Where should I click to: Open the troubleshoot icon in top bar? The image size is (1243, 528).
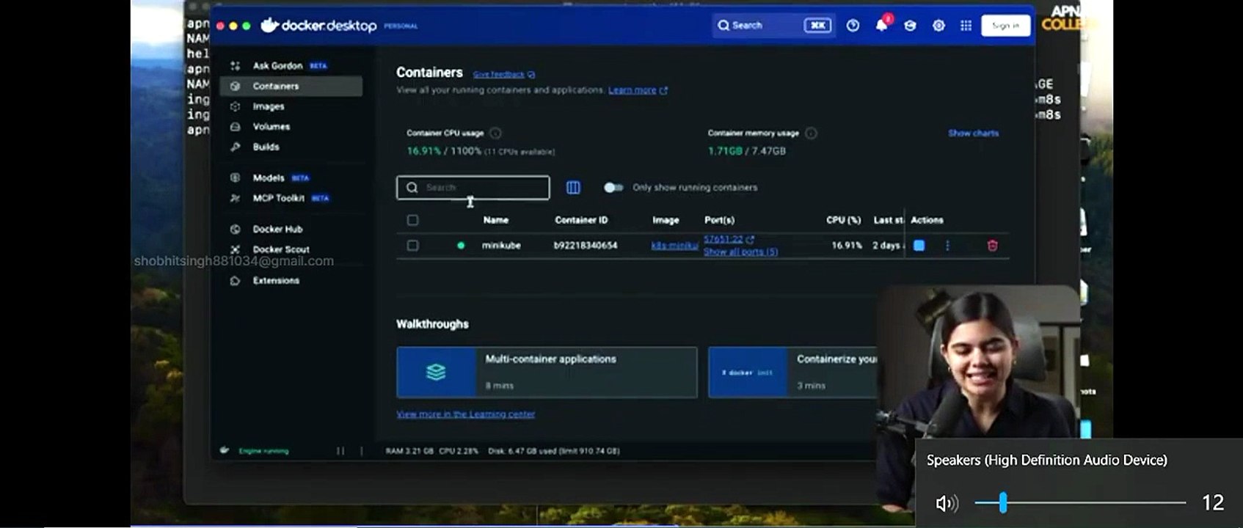(853, 26)
